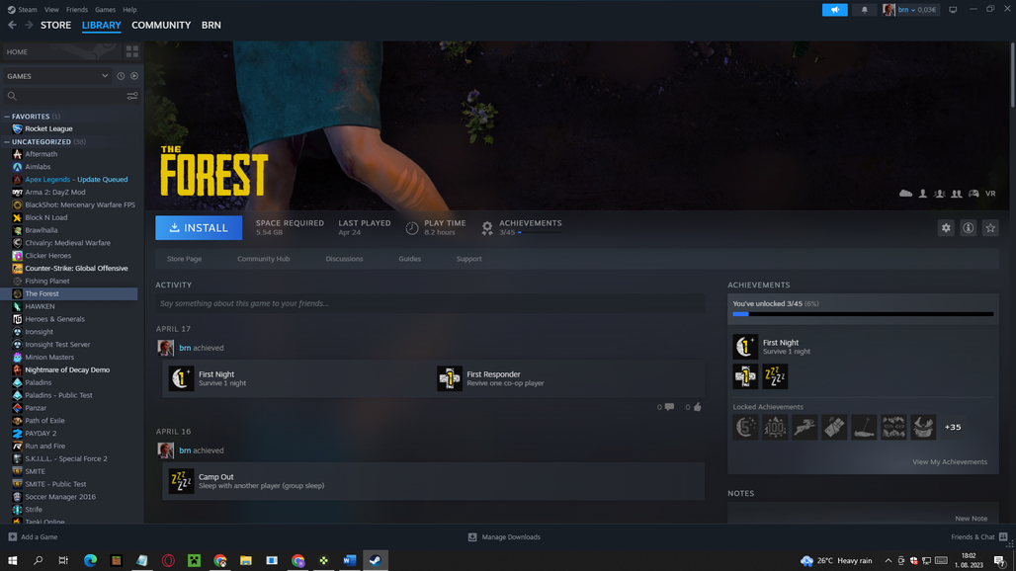Open the Camp Out achievement icon
The image size is (1016, 571).
181,481
